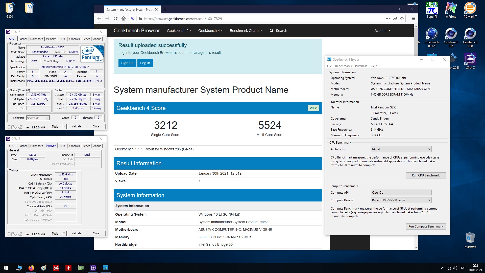The image size is (485, 273).
Task: Click Tools button in top CPU-Z
Action: pos(55,126)
